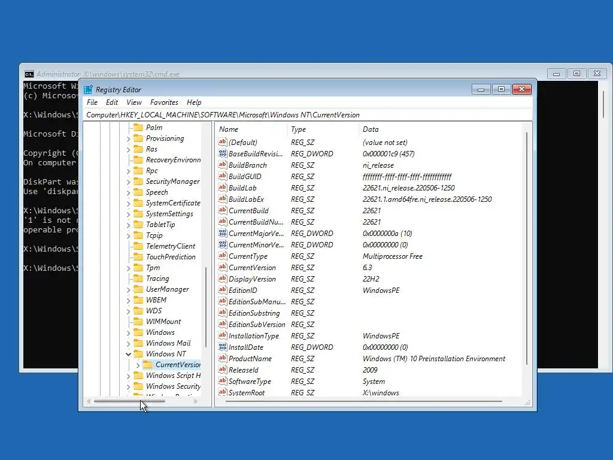This screenshot has height=460, width=613.
Task: Expand the Windows Mail key
Action: 128,343
